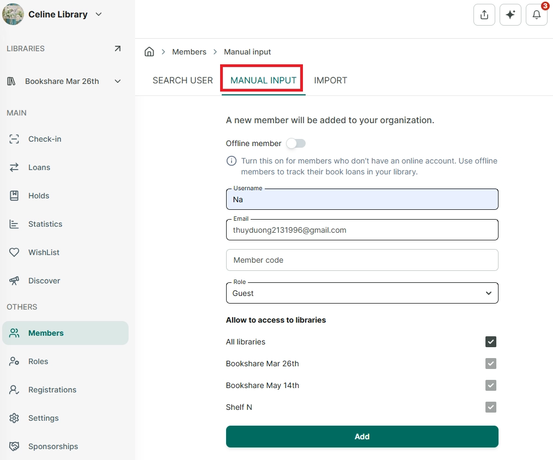Toggle the Offline member switch
Image resolution: width=553 pixels, height=460 pixels.
tap(296, 143)
